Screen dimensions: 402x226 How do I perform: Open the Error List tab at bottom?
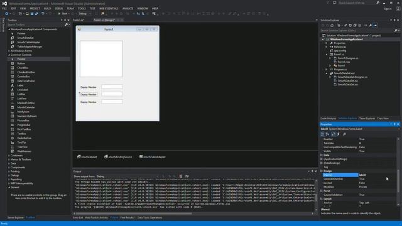[78, 218]
